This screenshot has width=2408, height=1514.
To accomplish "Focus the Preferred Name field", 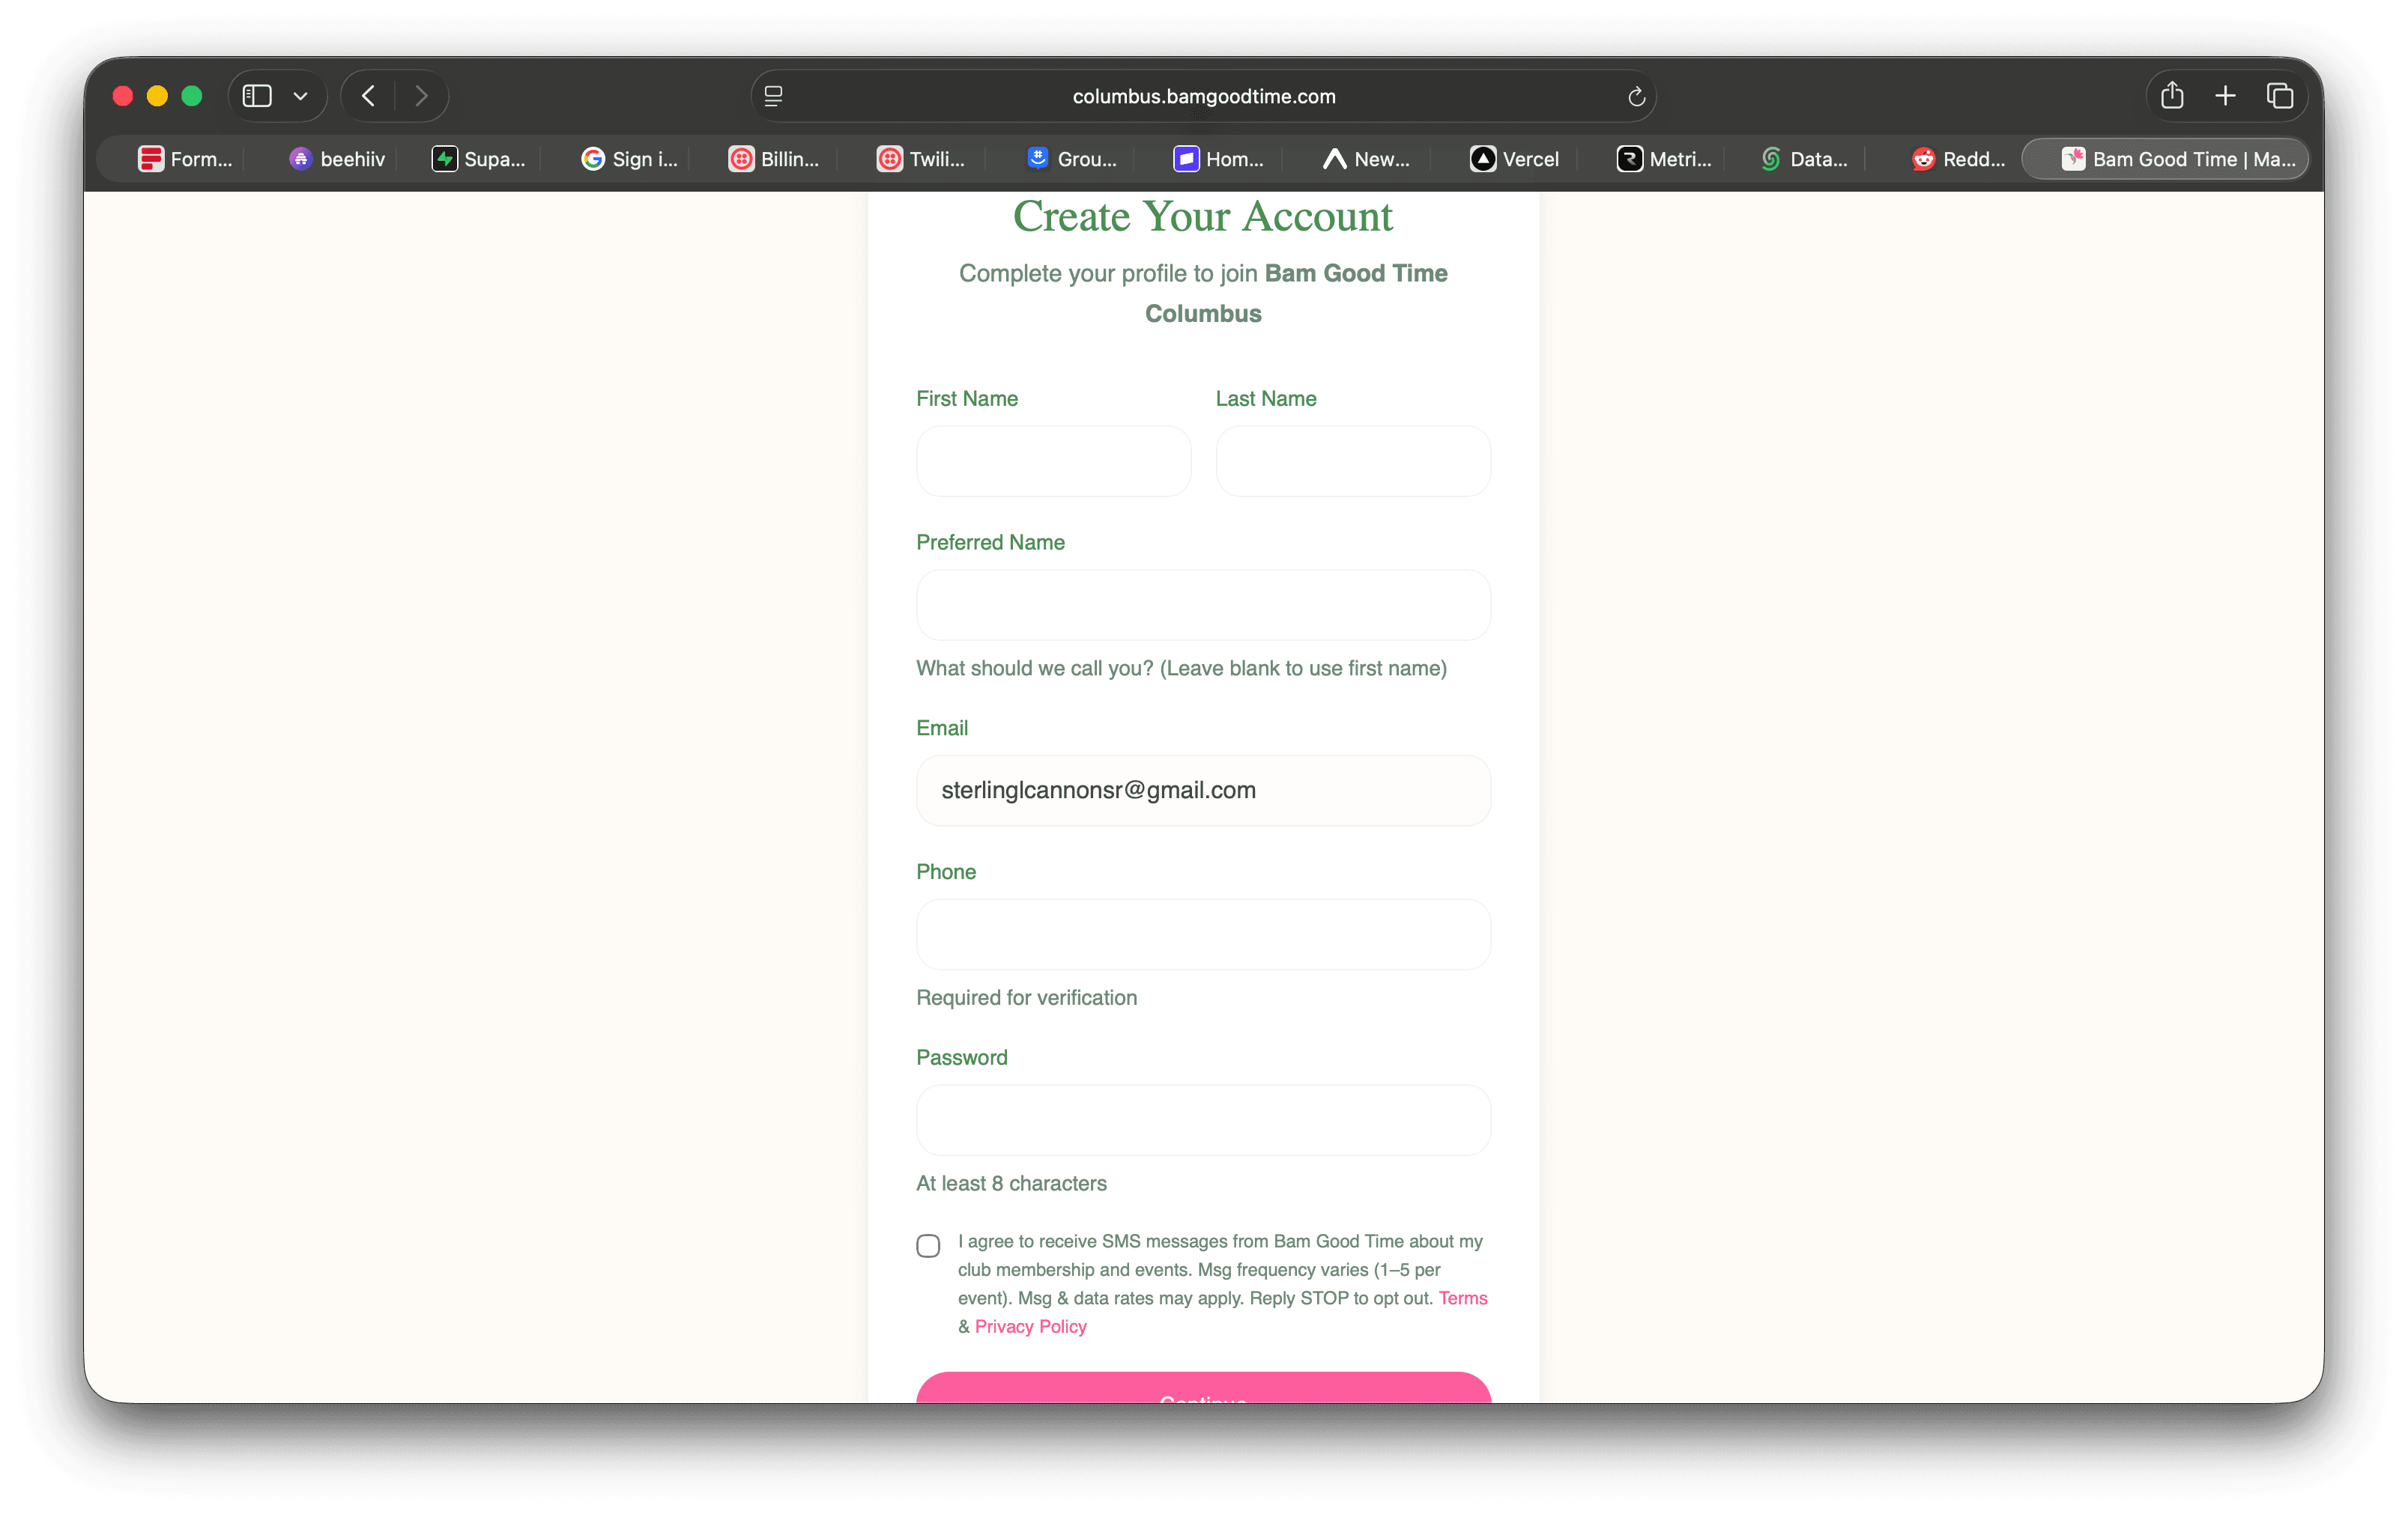I will pos(1203,604).
